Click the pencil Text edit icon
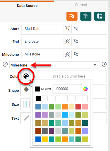This screenshot has height=151, width=110. [x=27, y=118]
